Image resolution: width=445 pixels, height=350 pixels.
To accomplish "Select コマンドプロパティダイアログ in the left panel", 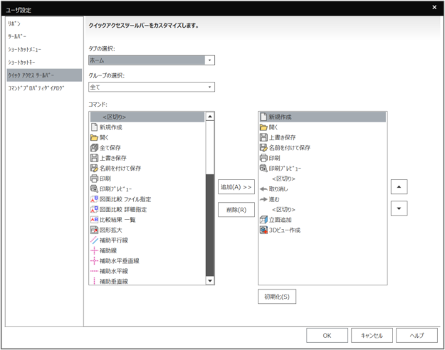I will pyautogui.click(x=36, y=88).
